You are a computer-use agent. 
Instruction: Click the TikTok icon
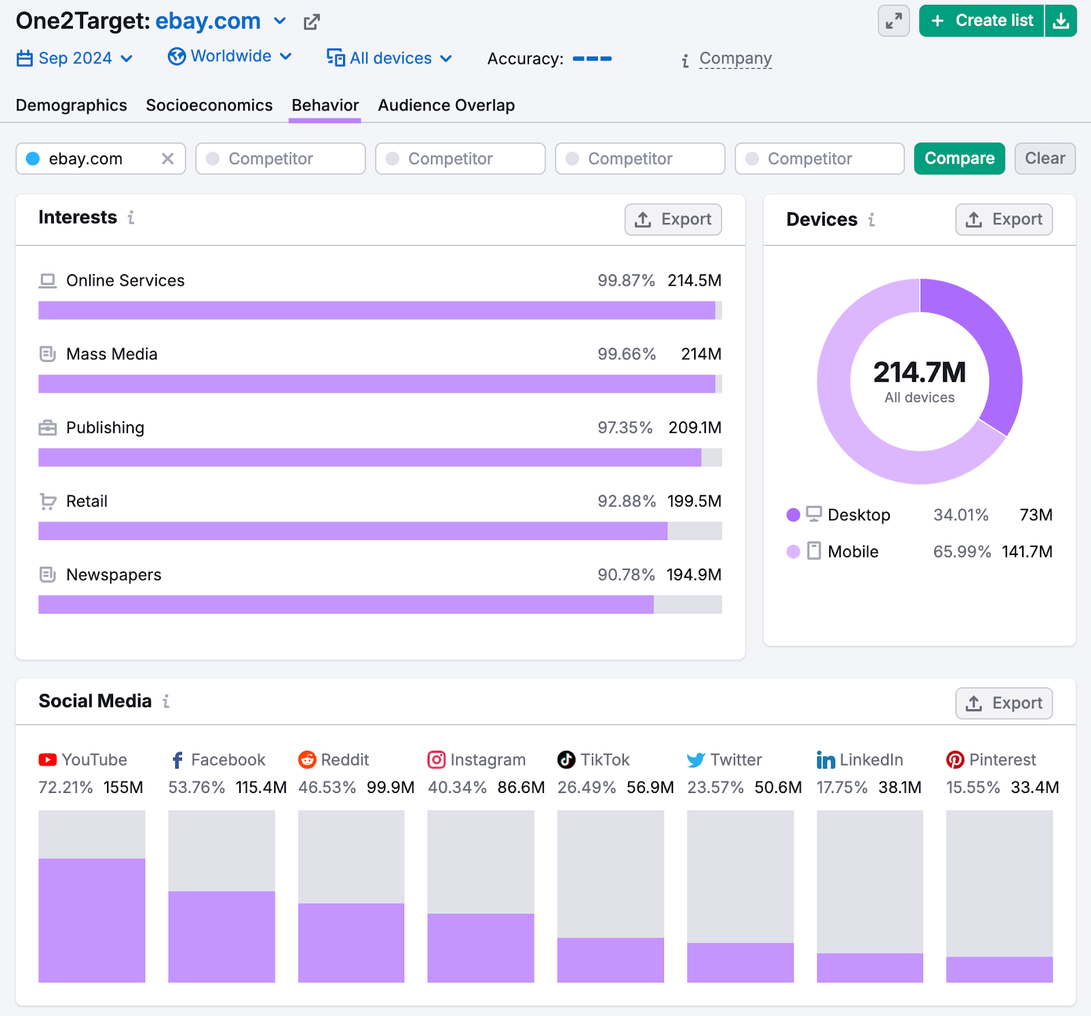567,760
